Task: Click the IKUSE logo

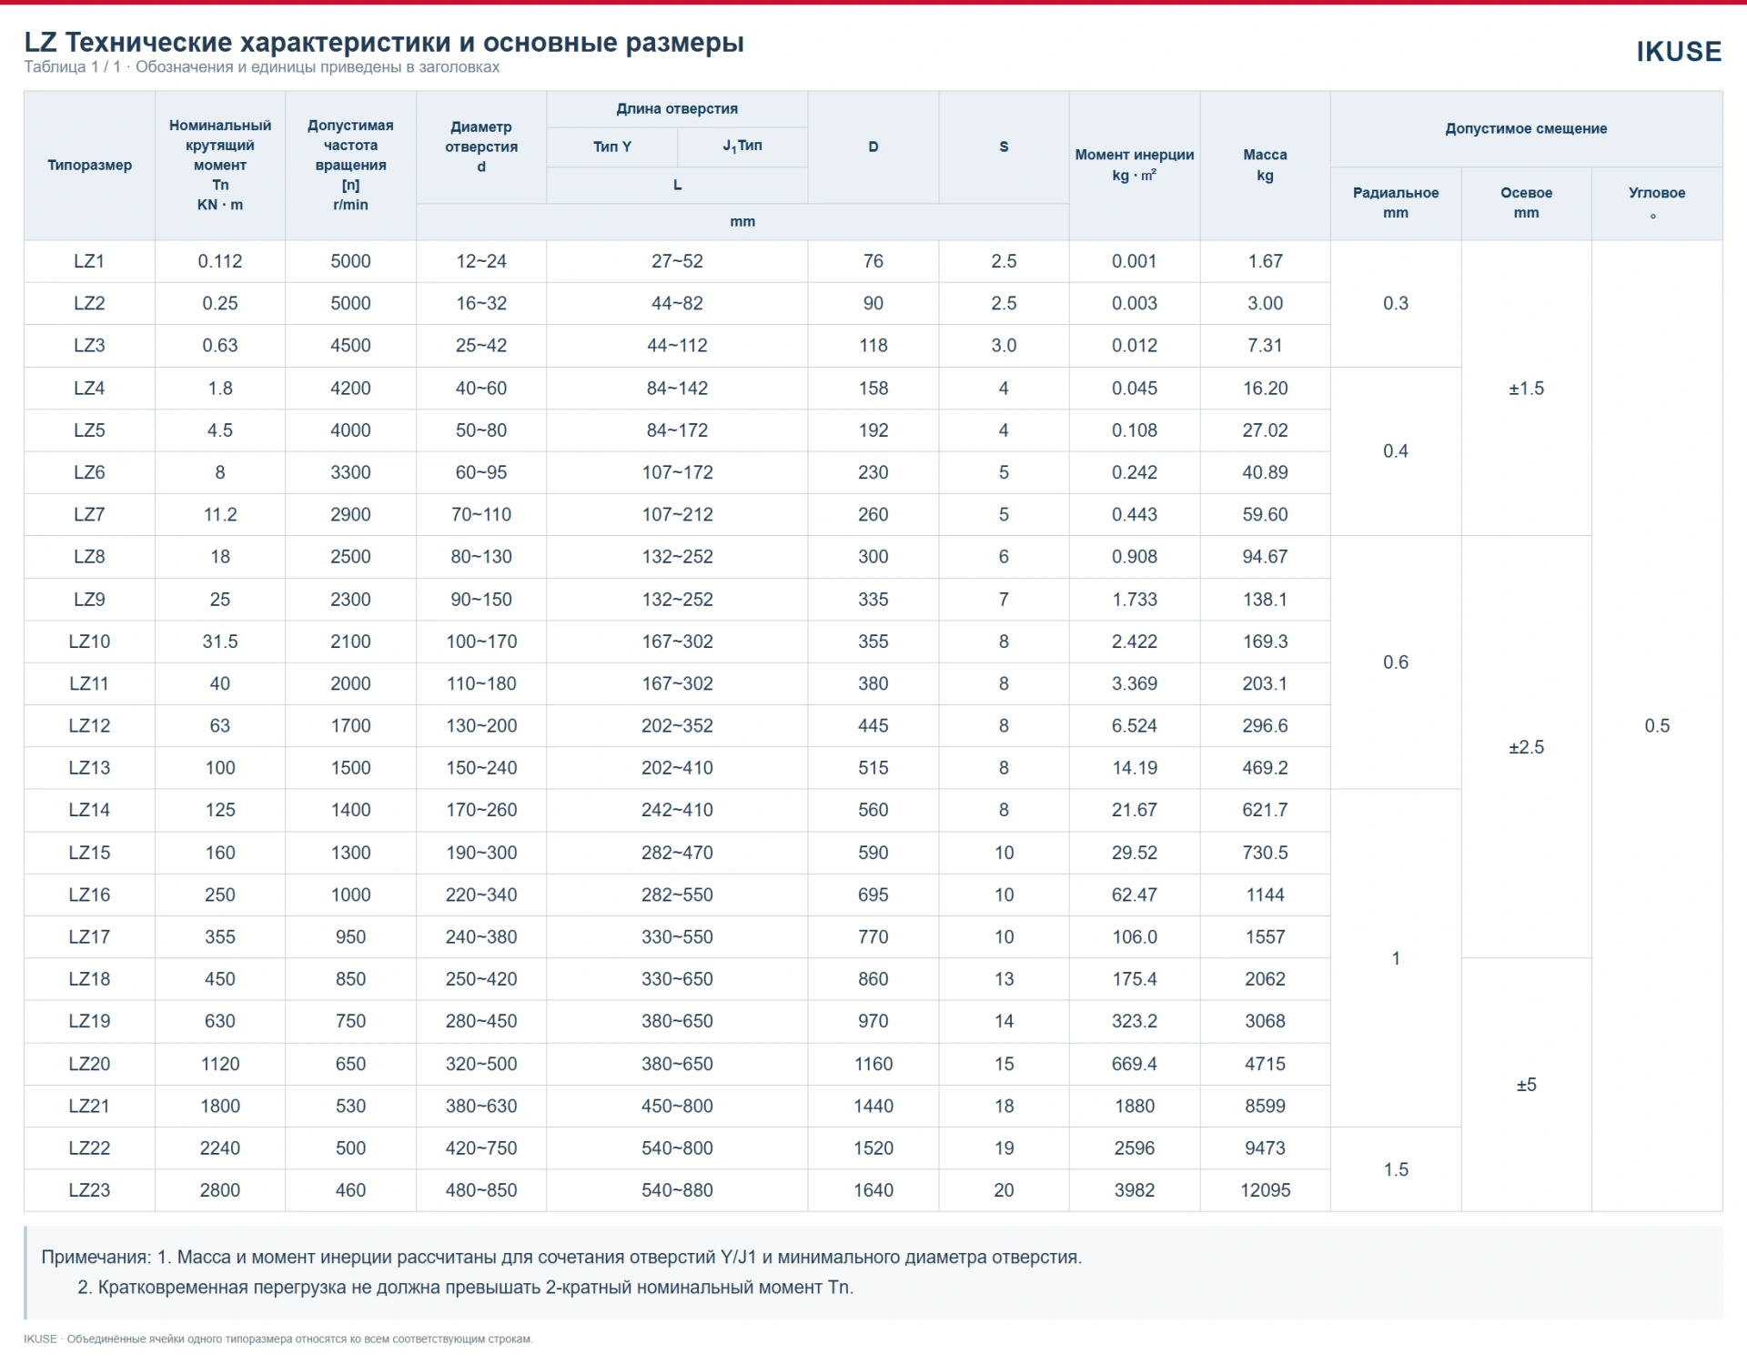Action: tap(1679, 52)
